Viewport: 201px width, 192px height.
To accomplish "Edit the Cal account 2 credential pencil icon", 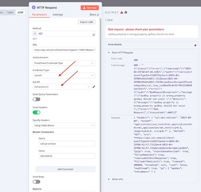I will point(94,87).
